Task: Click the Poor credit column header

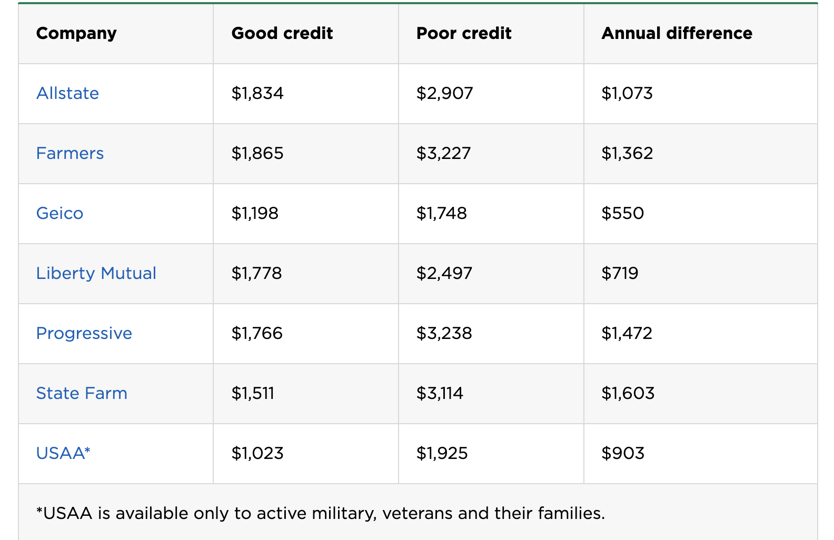Action: pyautogui.click(x=464, y=33)
